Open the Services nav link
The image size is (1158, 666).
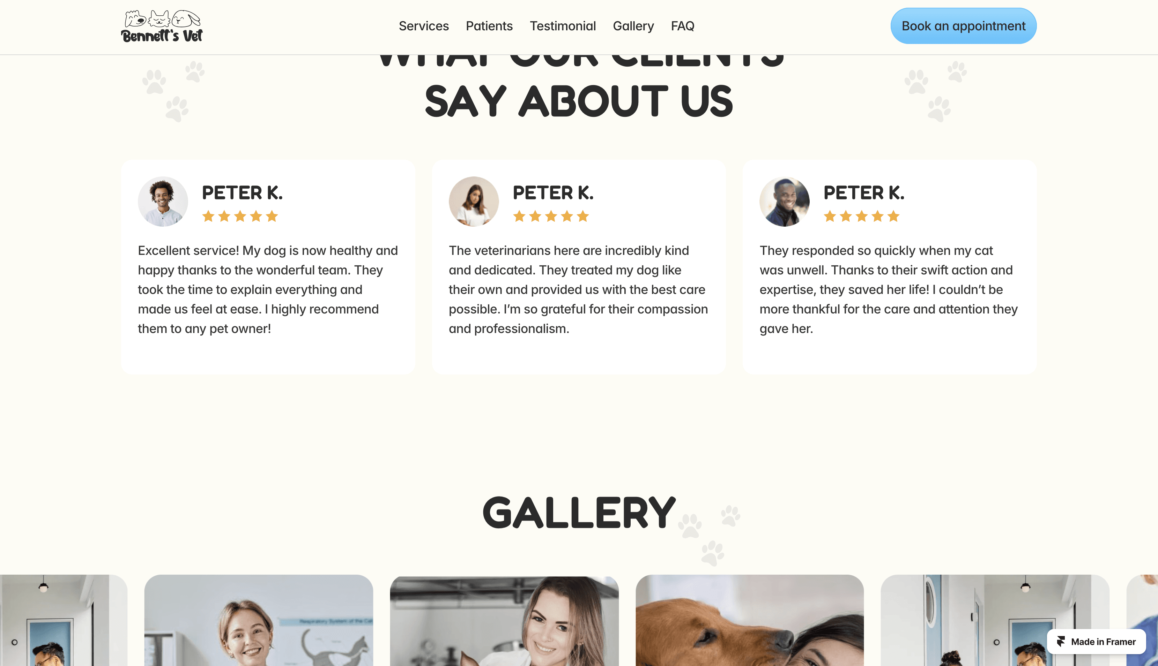423,26
